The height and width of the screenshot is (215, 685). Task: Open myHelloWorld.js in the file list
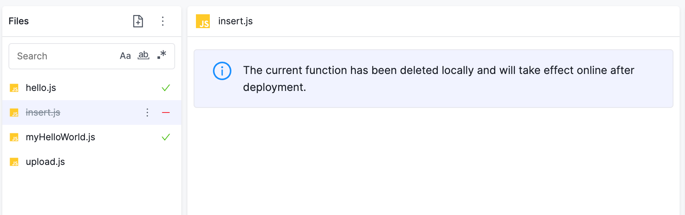[x=92, y=137]
